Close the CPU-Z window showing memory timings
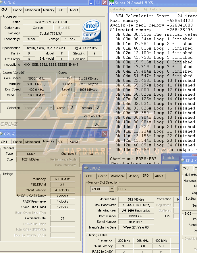 tap(105, 134)
